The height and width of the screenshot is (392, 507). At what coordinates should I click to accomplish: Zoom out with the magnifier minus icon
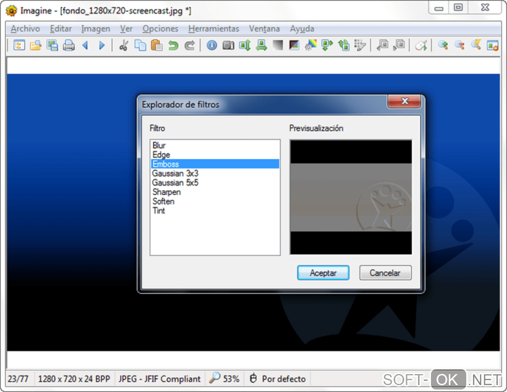(459, 45)
